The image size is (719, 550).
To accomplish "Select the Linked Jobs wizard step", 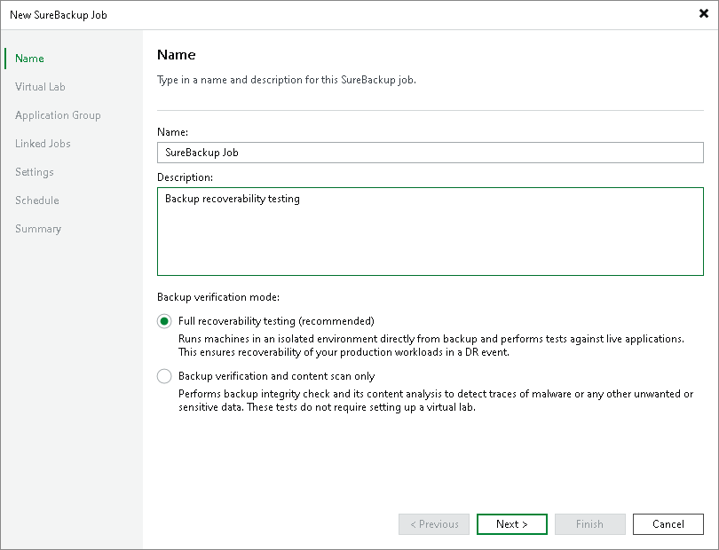I will [43, 143].
